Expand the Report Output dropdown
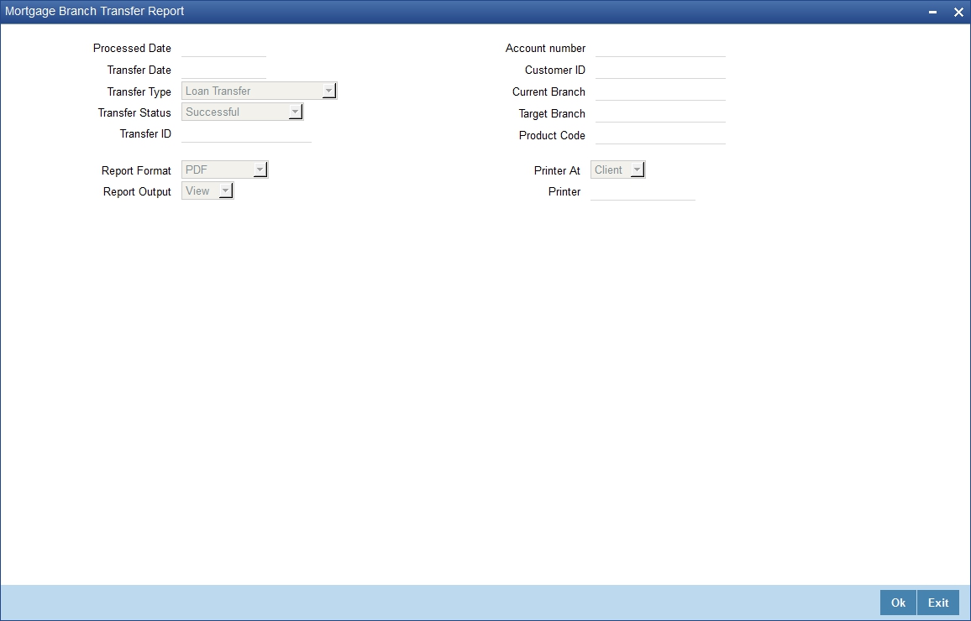This screenshot has width=971, height=621. (x=207, y=190)
